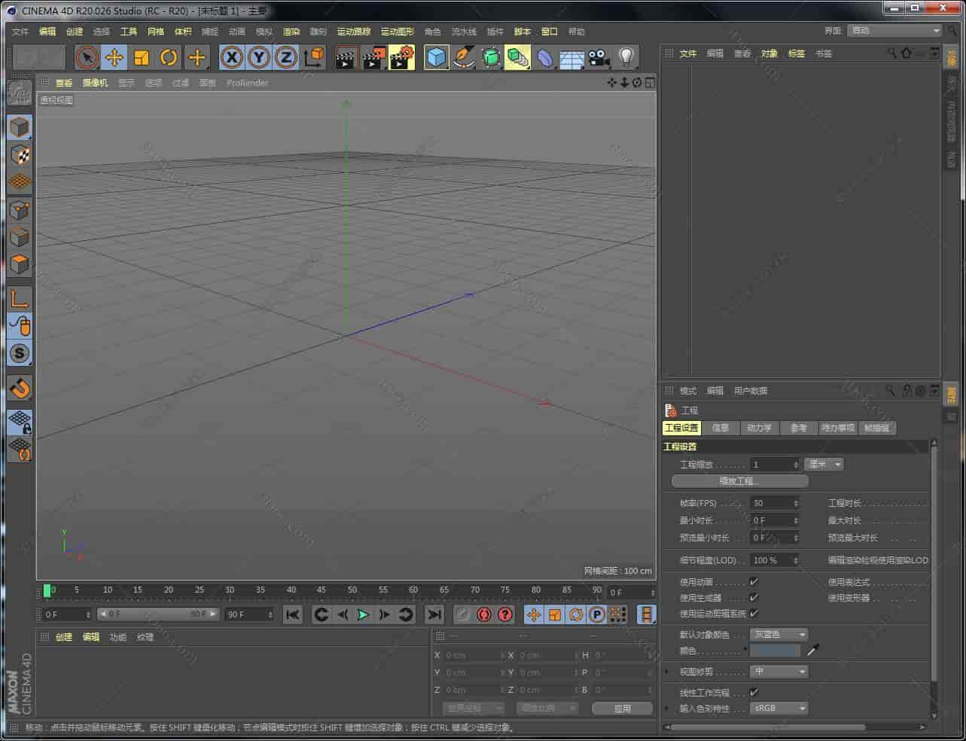Screen dimensions: 966x741
Task: Toggle the Y axis lock
Action: [x=259, y=57]
